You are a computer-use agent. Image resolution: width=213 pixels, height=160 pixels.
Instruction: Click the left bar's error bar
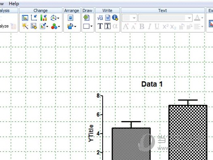click(131, 124)
